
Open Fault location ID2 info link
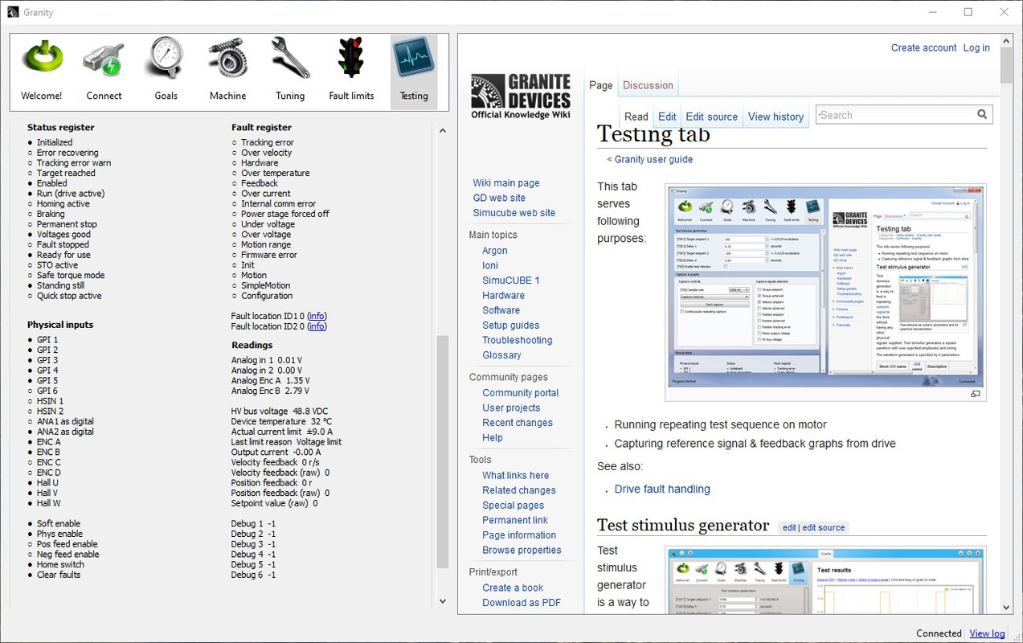317,327
